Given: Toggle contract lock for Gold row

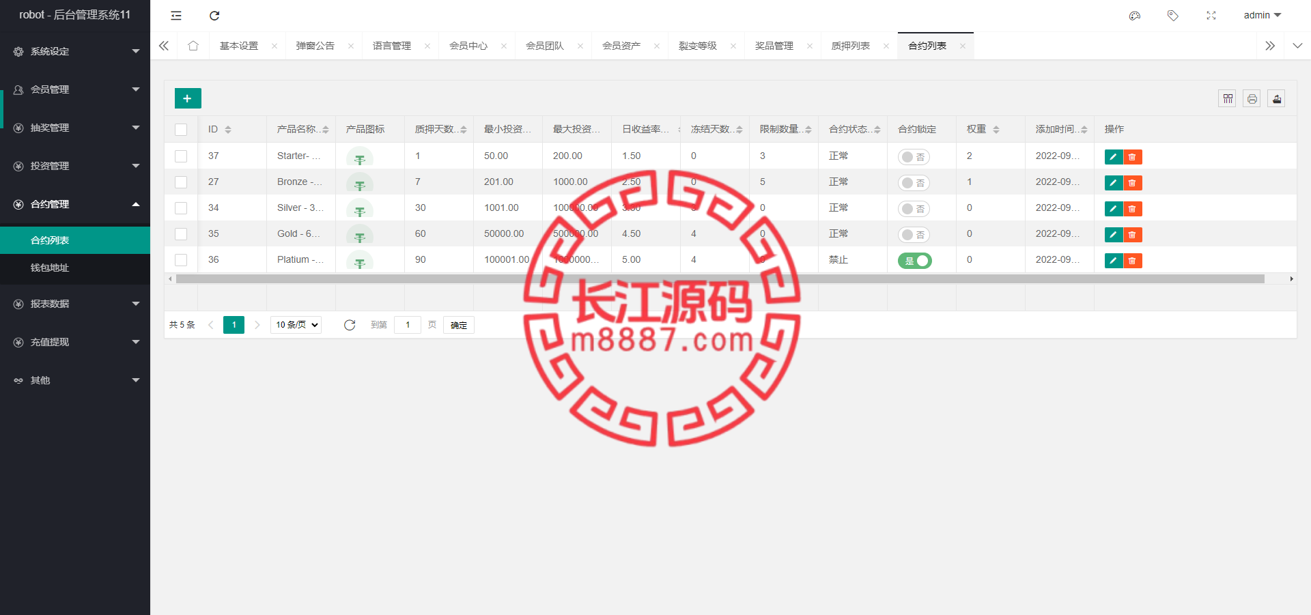Looking at the screenshot, I should [x=914, y=235].
